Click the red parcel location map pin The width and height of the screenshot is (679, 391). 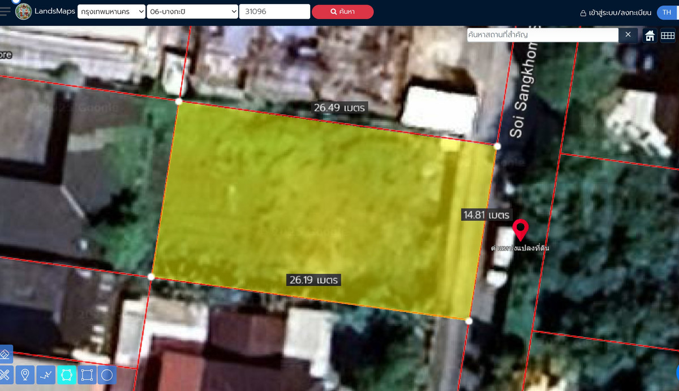tap(520, 230)
